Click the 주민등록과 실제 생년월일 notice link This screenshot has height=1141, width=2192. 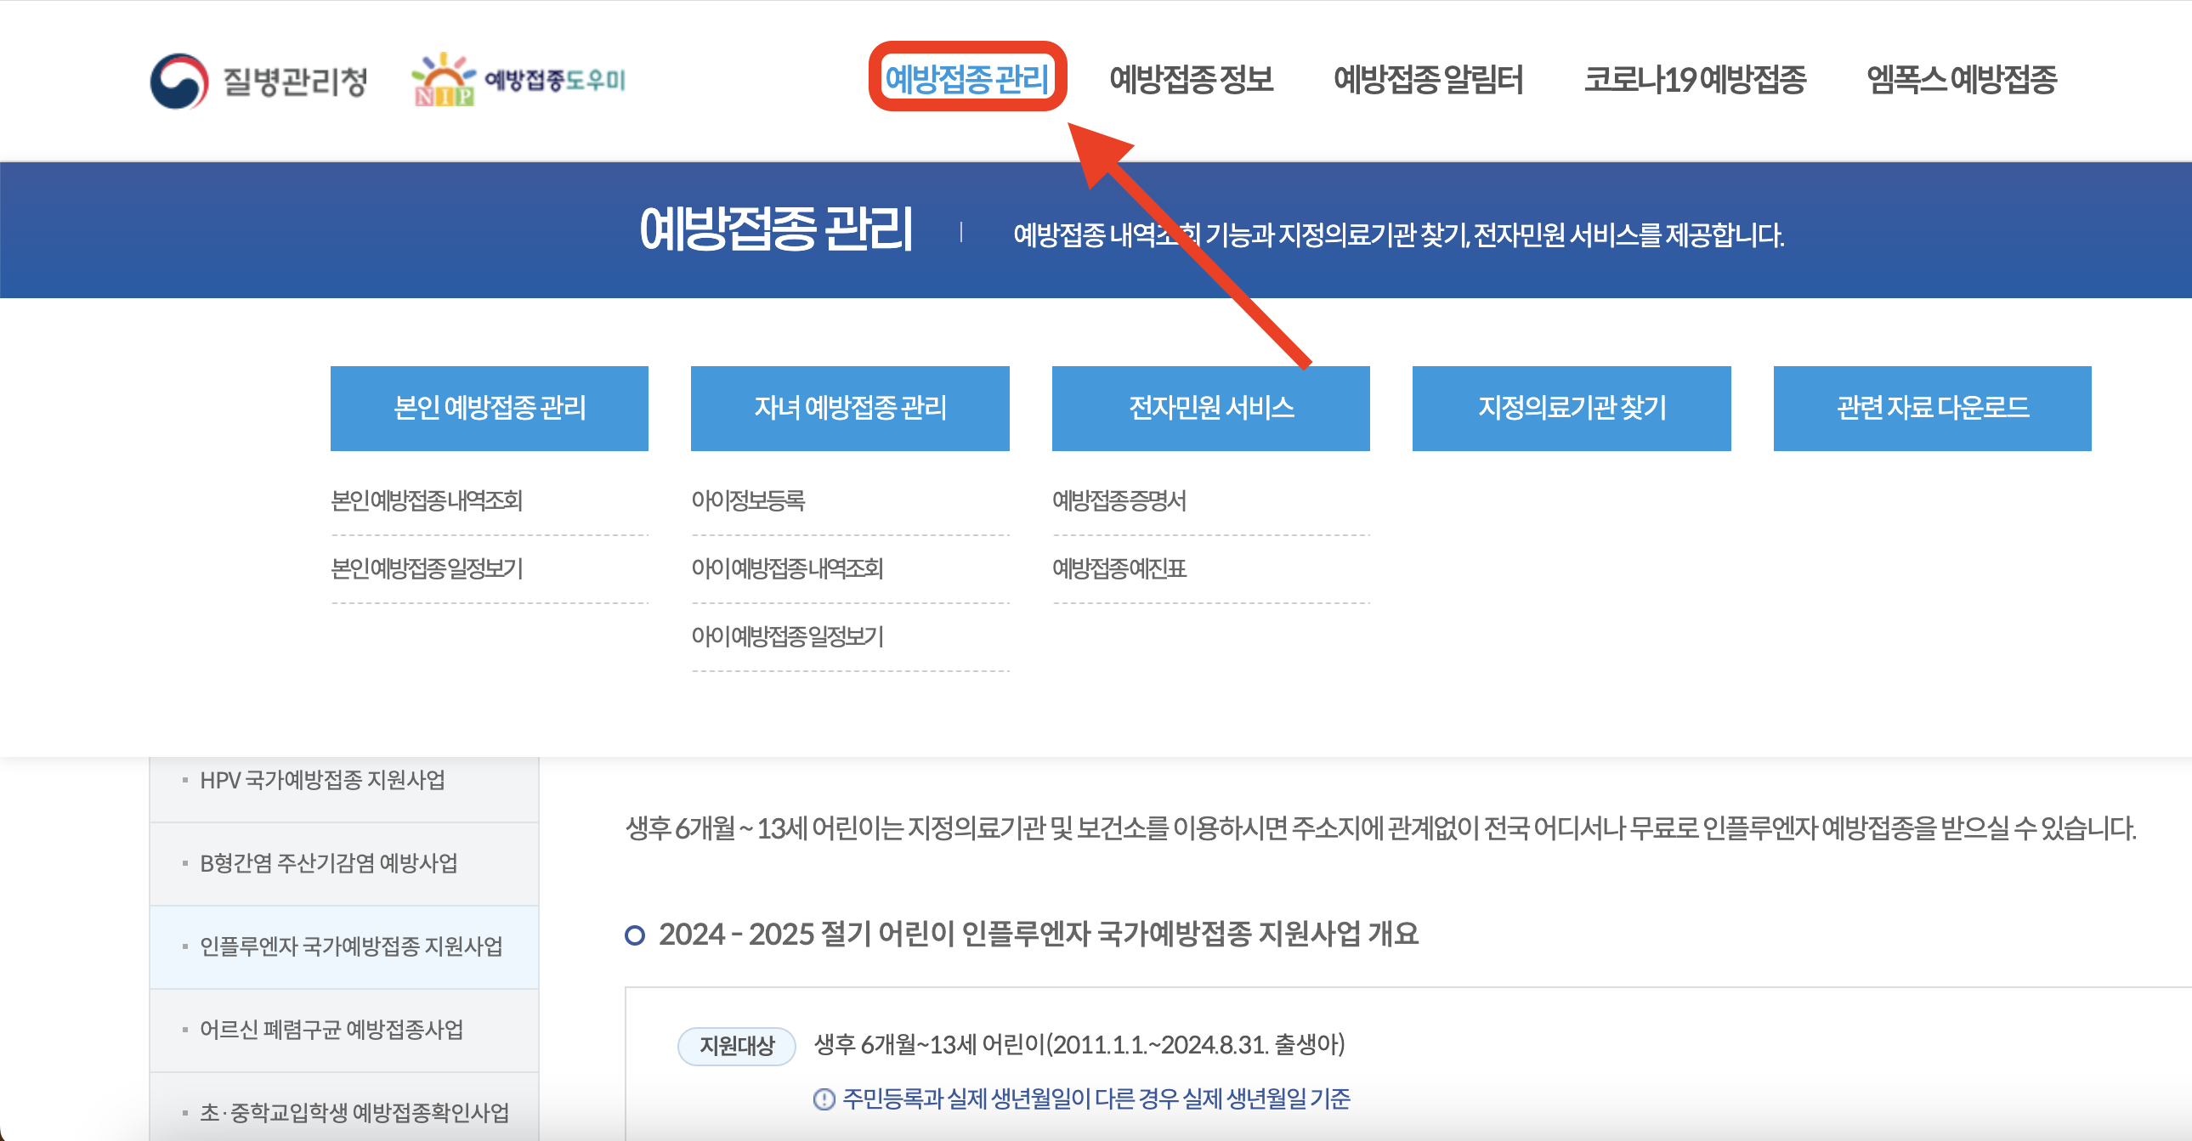point(1098,1099)
